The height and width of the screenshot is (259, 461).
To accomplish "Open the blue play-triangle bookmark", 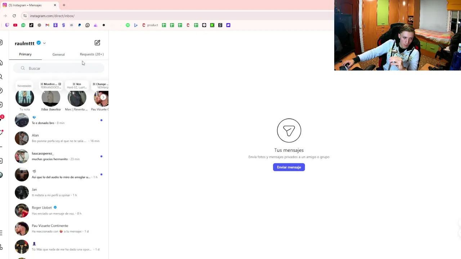I will 136,25.
